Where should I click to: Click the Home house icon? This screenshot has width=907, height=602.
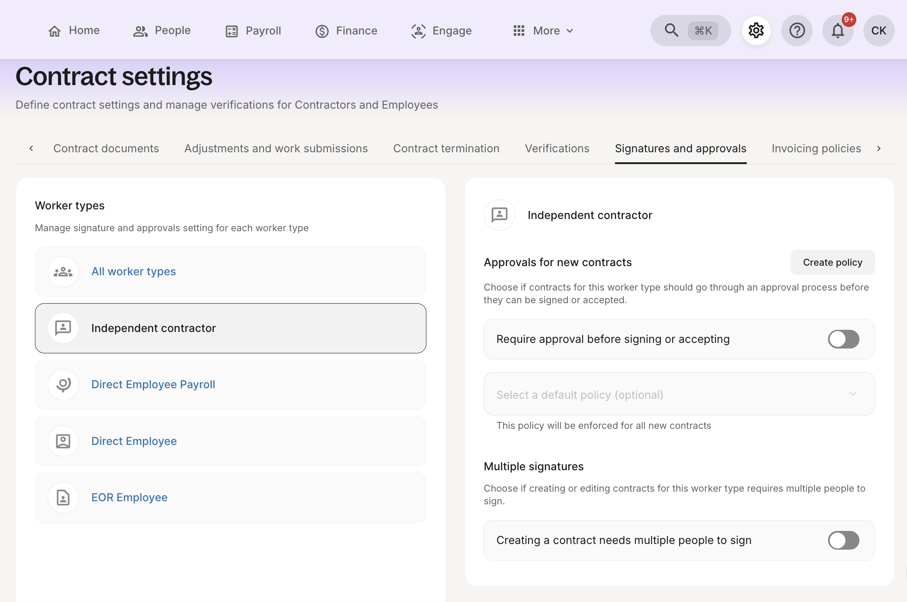pos(55,31)
